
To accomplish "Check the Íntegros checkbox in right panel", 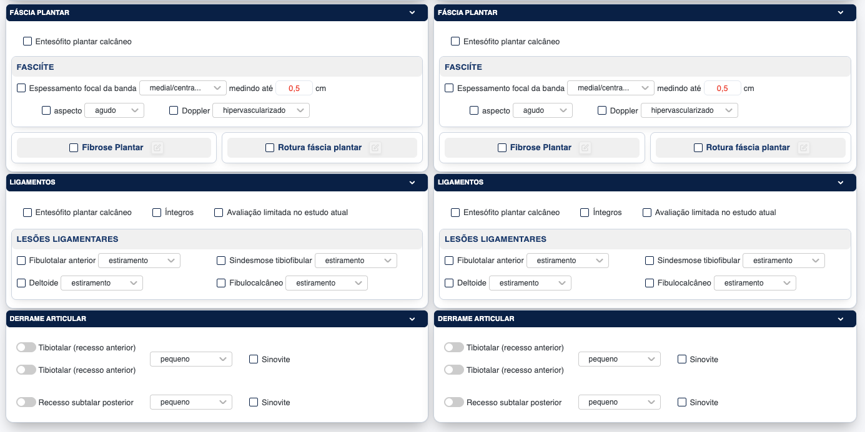I will coord(585,213).
